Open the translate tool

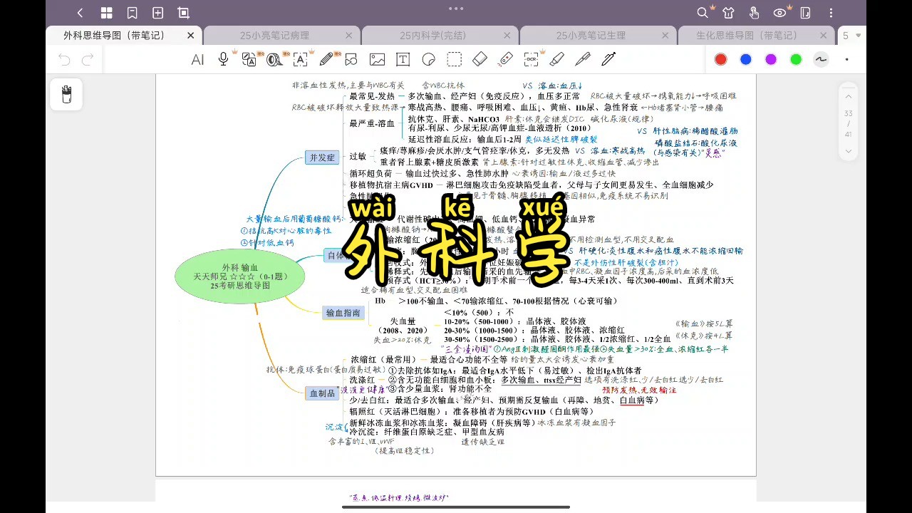[x=249, y=60]
